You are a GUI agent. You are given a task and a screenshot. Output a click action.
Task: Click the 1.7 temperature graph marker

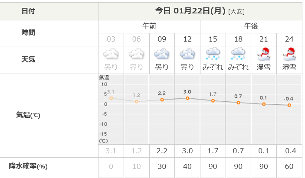click(213, 101)
